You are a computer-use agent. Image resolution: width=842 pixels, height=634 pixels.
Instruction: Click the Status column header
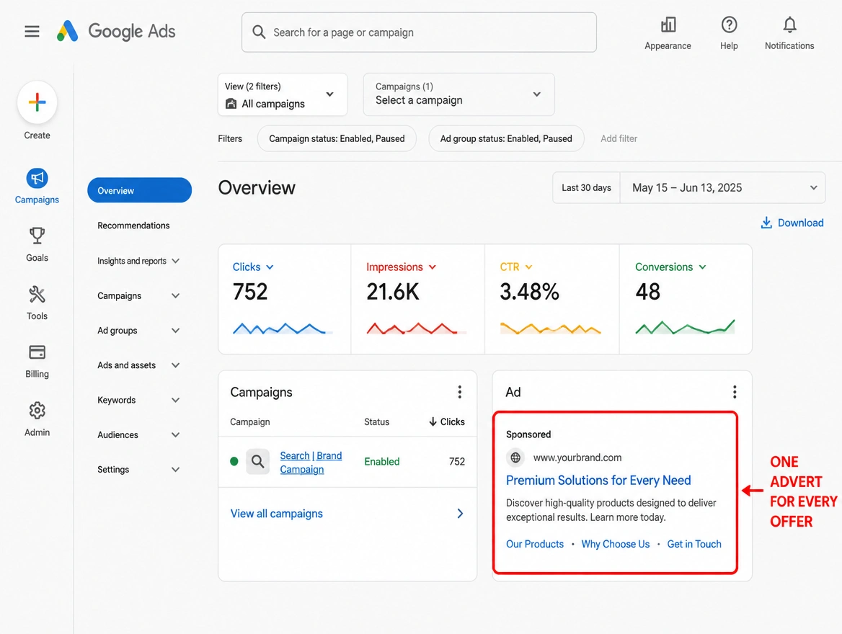pyautogui.click(x=376, y=422)
